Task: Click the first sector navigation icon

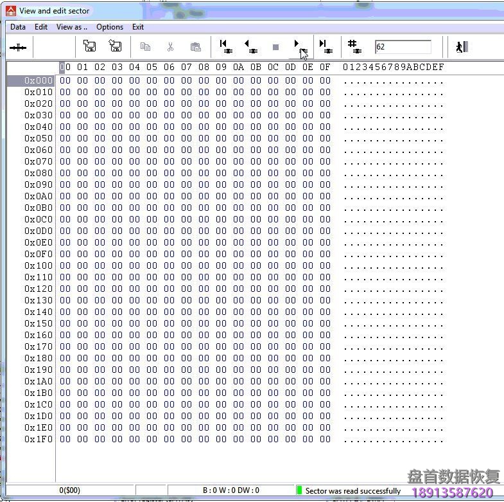Action: 225,47
